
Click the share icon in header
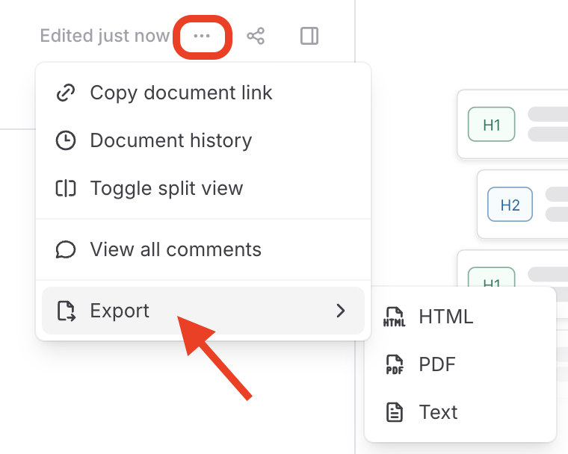tap(256, 36)
